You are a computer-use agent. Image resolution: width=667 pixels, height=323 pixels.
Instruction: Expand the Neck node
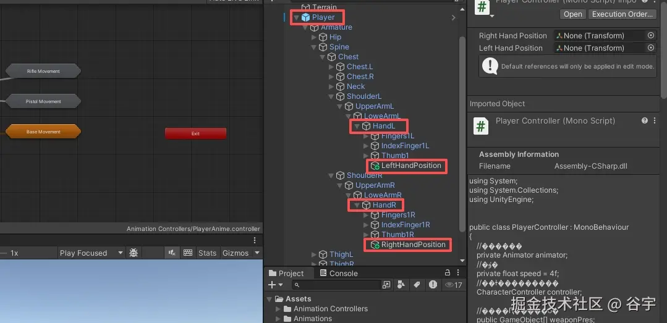coord(331,86)
